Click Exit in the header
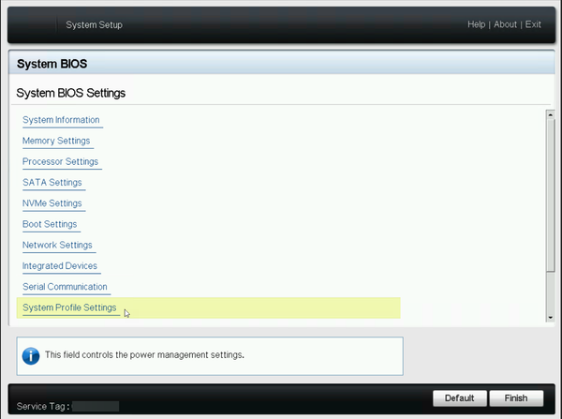 533,24
